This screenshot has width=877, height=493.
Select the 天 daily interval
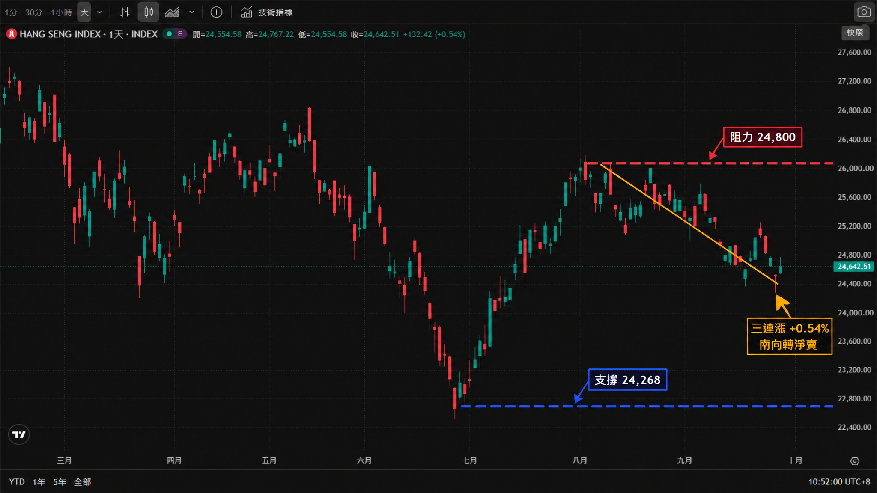click(84, 12)
